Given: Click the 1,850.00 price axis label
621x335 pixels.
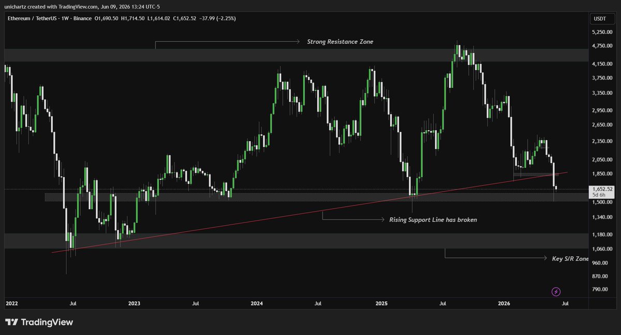Looking at the screenshot, I should click(602, 174).
